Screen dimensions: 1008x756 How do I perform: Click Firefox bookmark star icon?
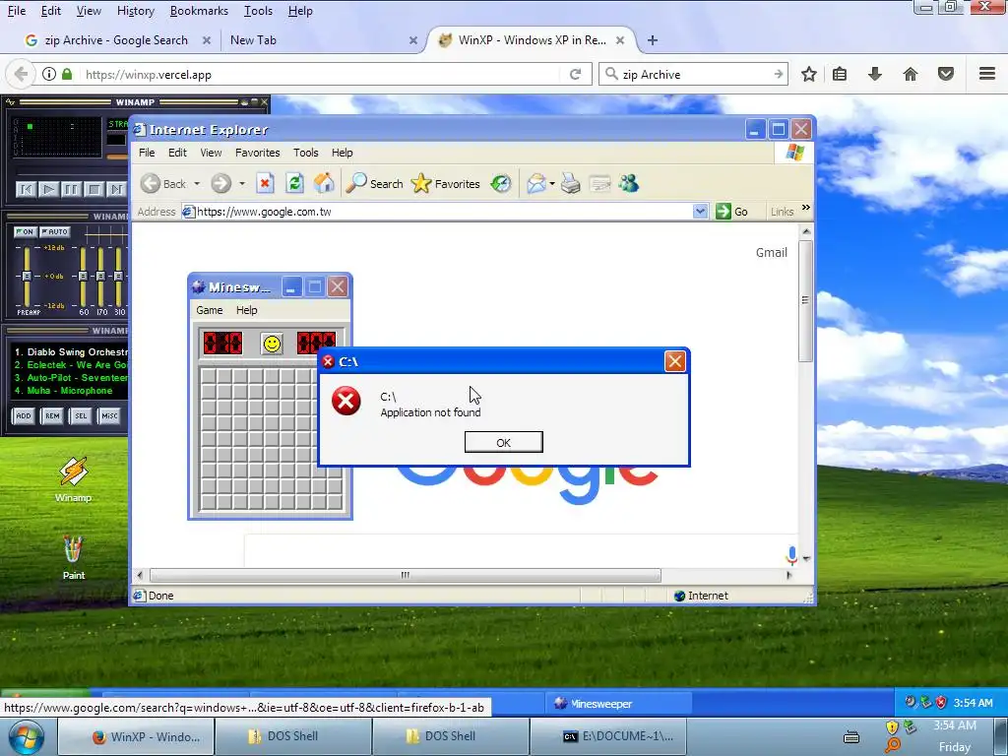click(809, 75)
